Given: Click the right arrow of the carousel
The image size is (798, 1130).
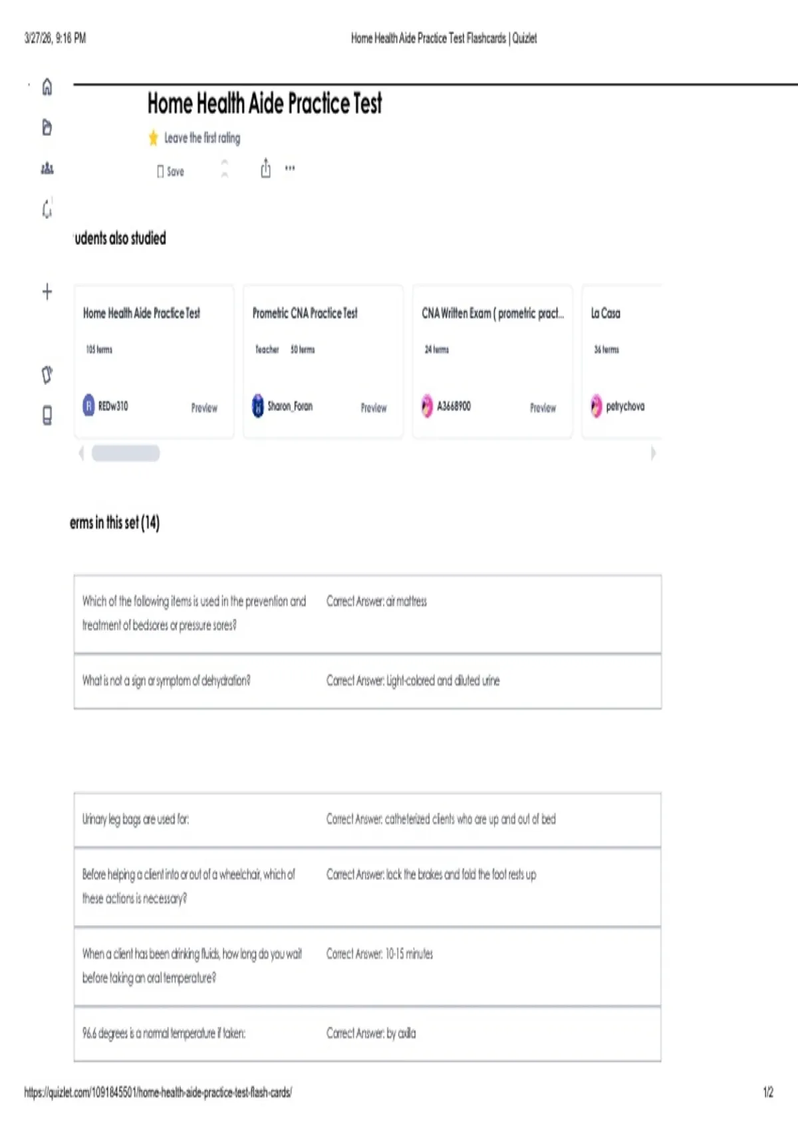Looking at the screenshot, I should (653, 453).
